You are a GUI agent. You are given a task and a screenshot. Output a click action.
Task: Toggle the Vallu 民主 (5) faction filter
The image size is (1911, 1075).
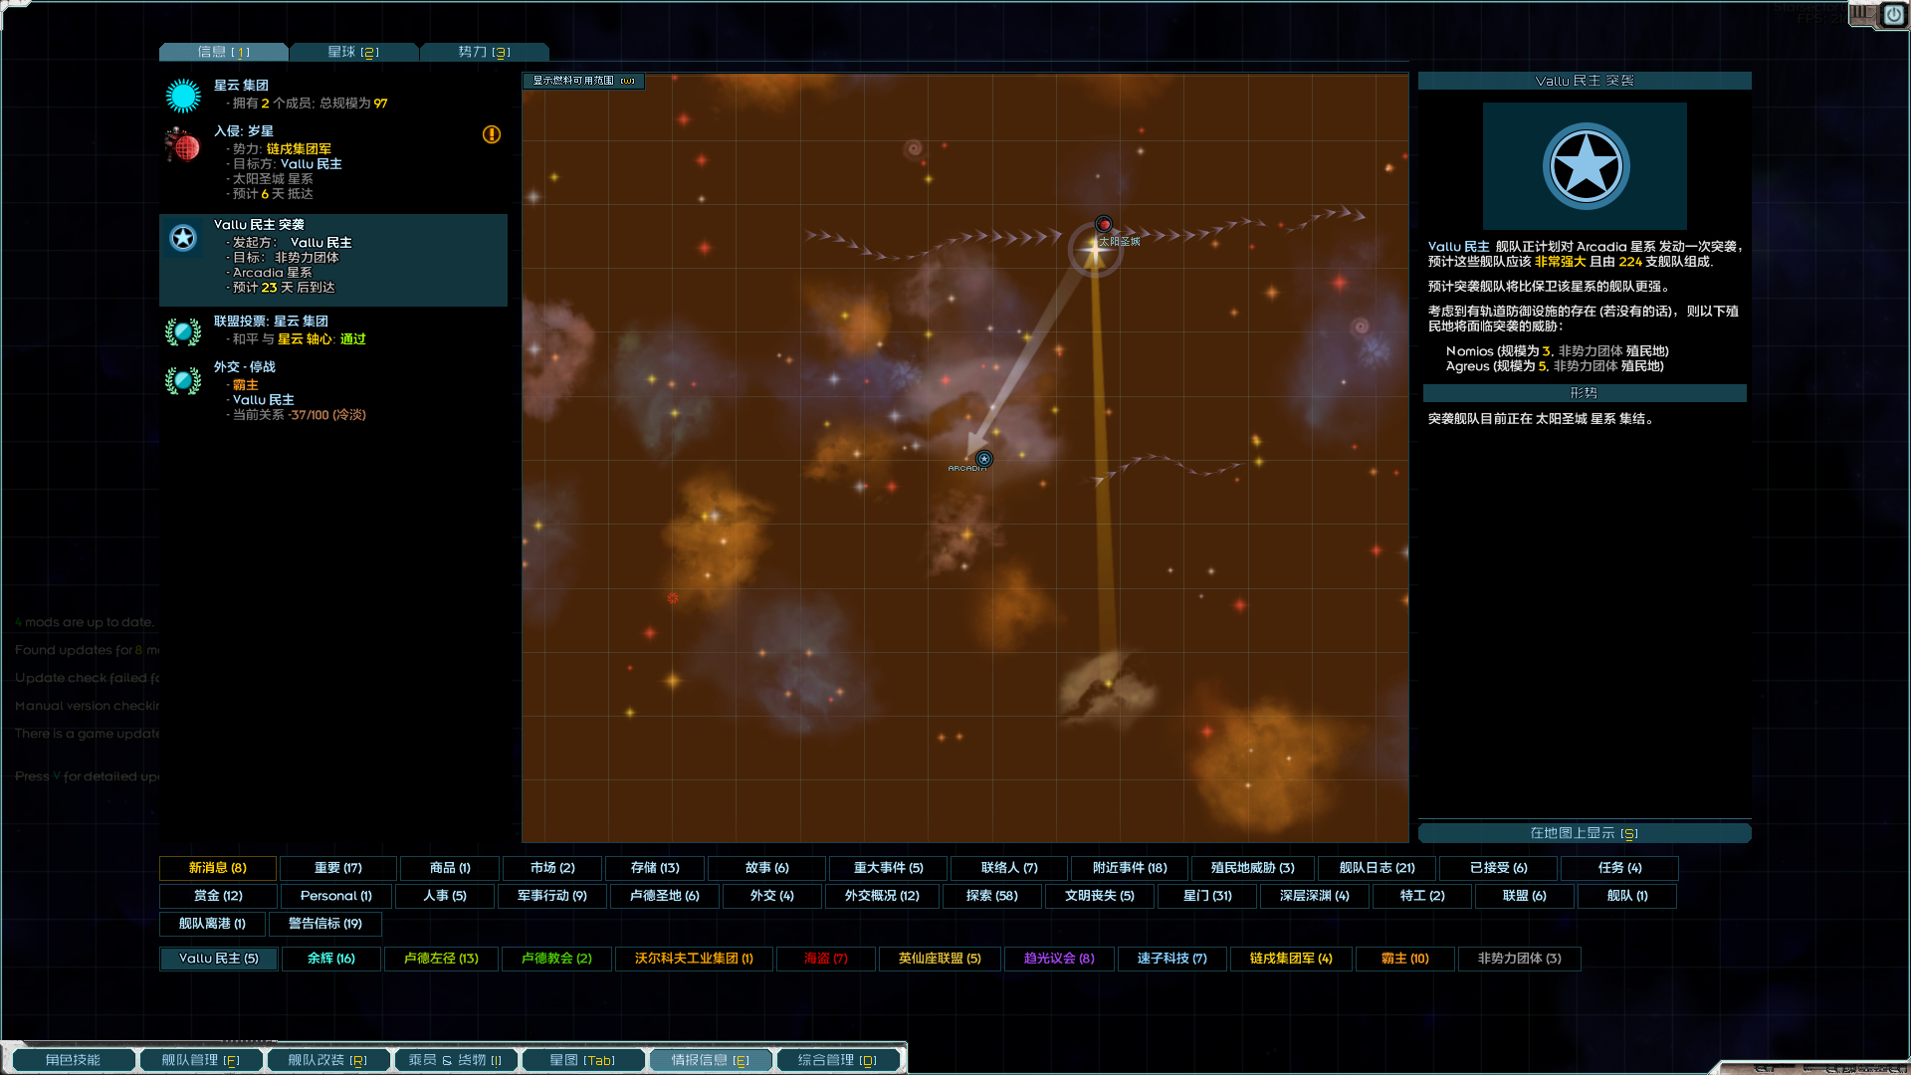click(x=218, y=959)
